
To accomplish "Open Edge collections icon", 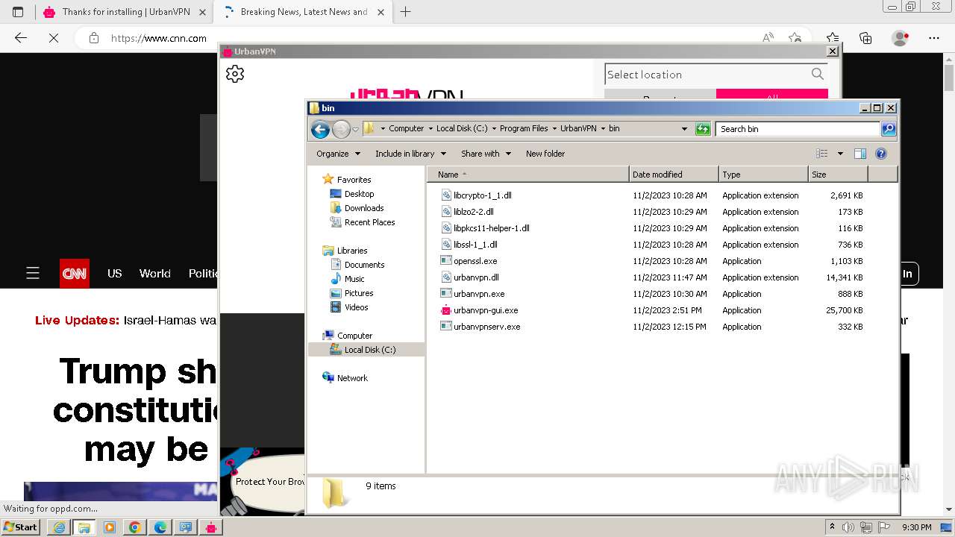I will click(x=865, y=38).
